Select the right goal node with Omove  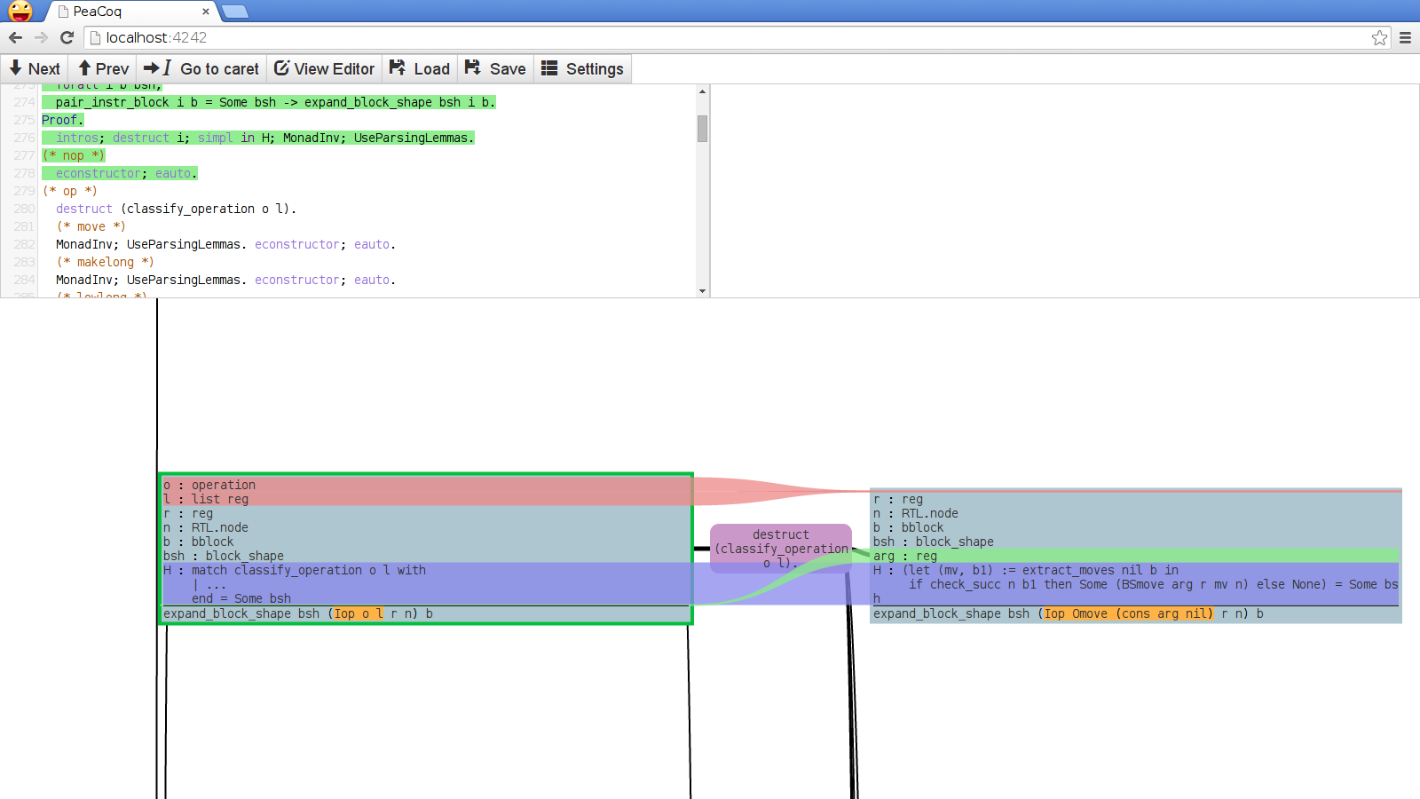pyautogui.click(x=1136, y=556)
